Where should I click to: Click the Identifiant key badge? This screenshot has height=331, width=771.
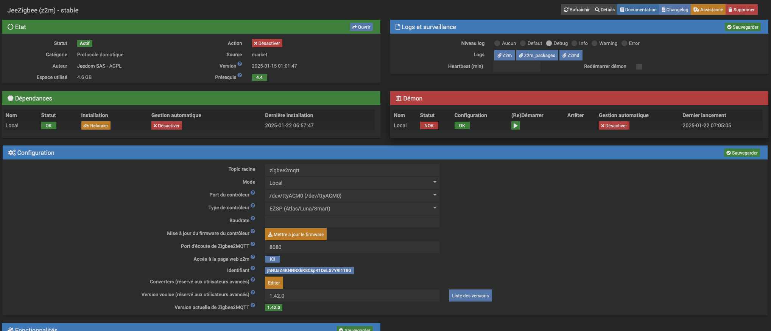(x=309, y=271)
